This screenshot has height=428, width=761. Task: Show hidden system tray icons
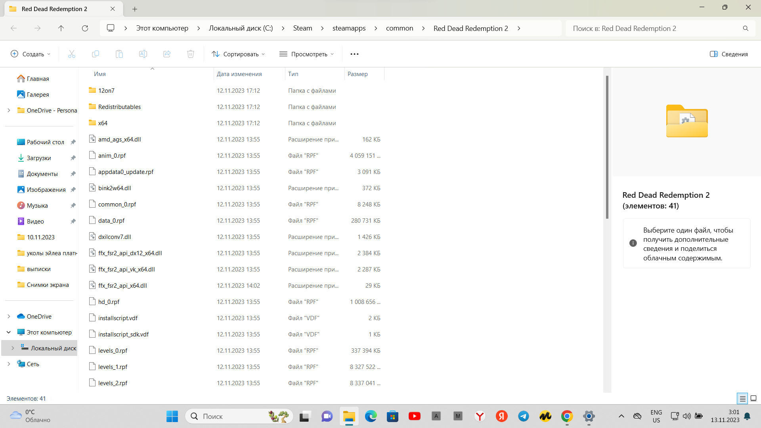coord(621,416)
